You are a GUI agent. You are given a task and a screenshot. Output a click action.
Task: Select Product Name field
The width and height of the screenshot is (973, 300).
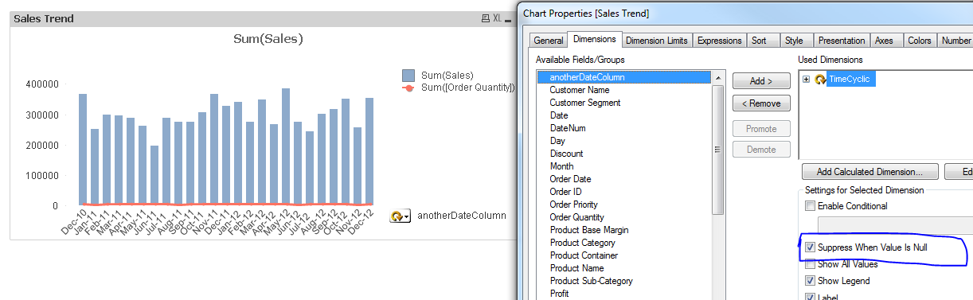[624, 268]
